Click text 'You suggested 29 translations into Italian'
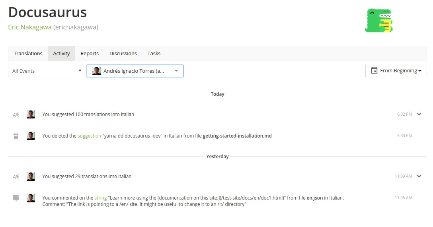 [87, 176]
